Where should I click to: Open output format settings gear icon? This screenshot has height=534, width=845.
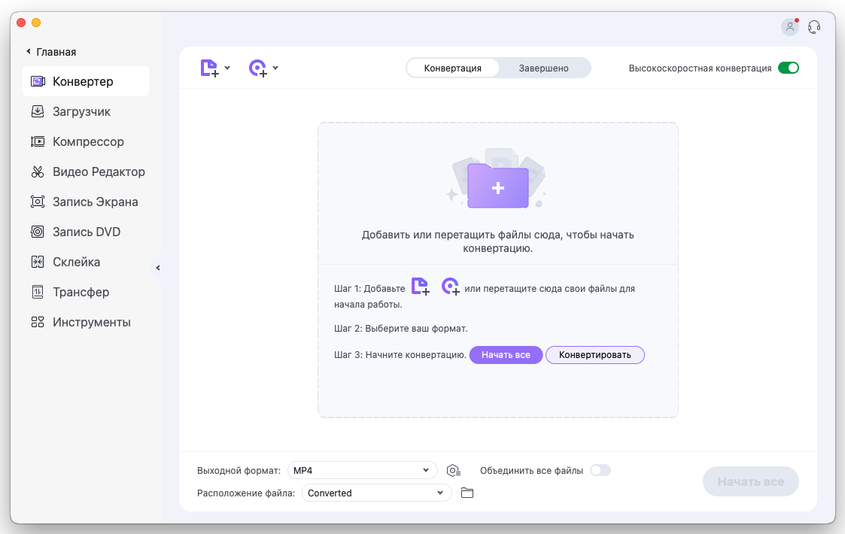coord(453,471)
